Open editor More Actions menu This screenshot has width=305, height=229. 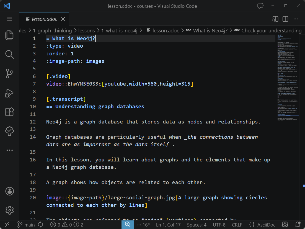tap(296, 19)
